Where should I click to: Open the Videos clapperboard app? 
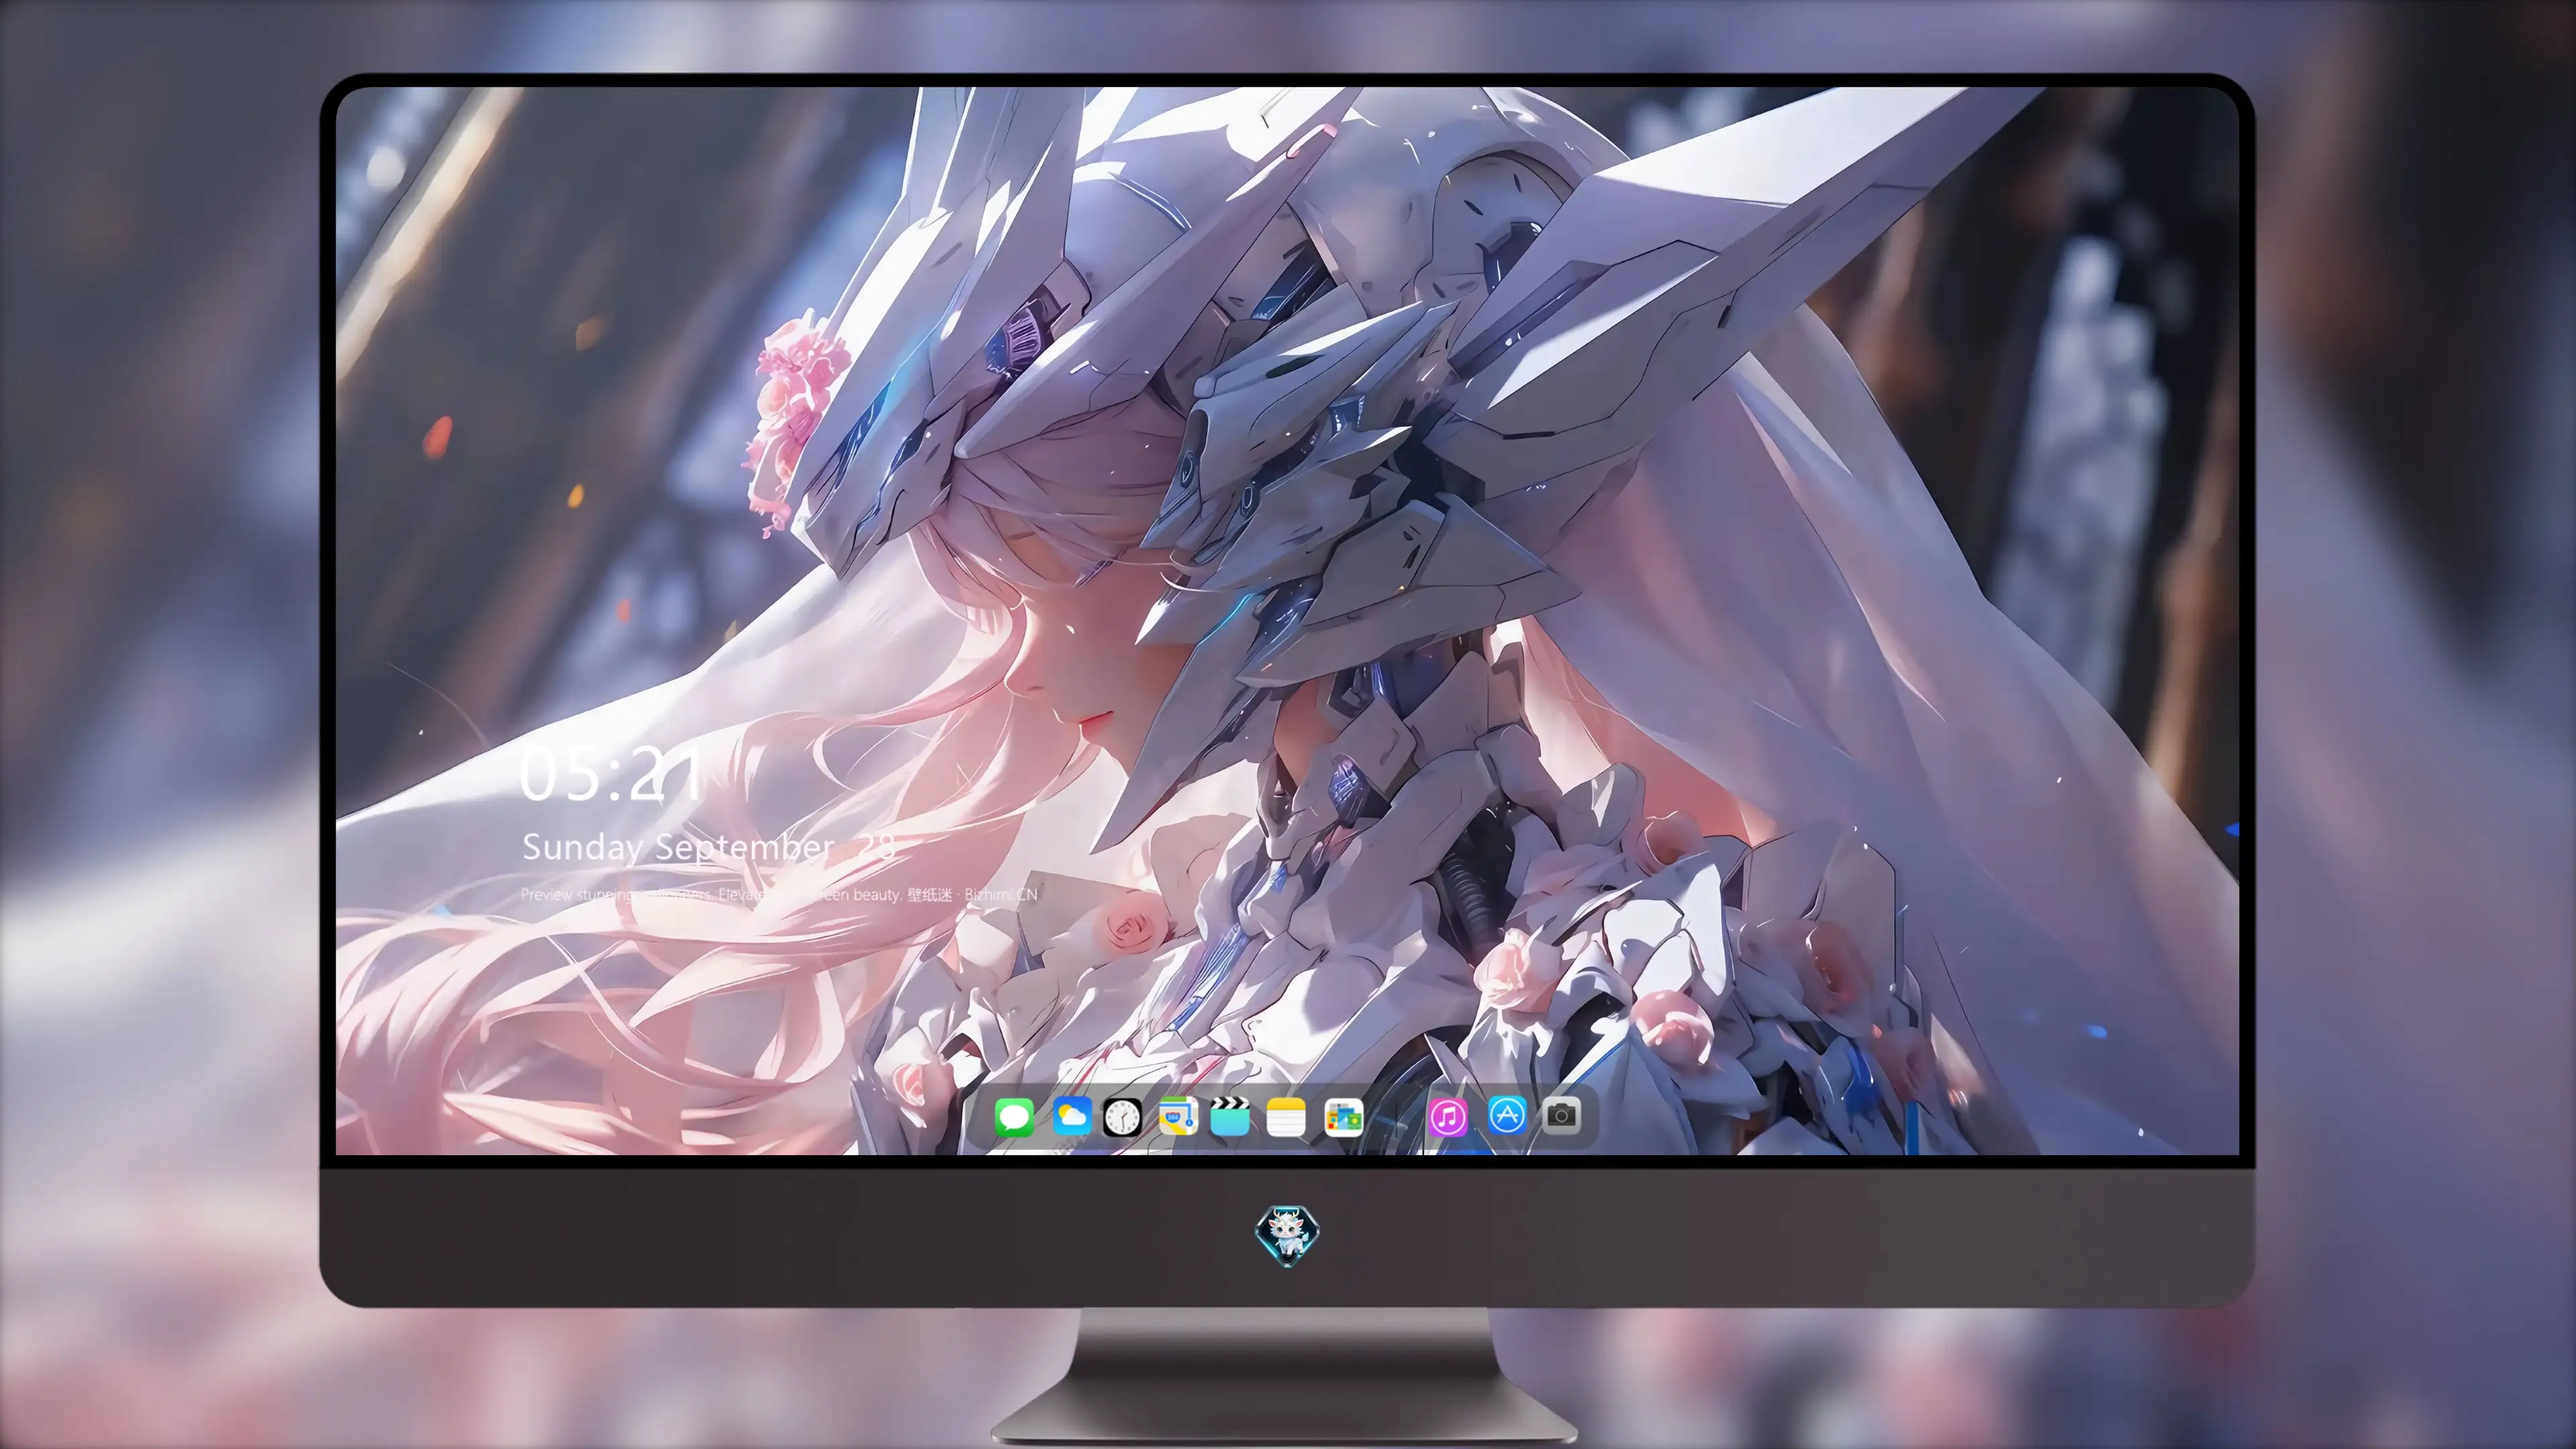click(x=1230, y=1116)
